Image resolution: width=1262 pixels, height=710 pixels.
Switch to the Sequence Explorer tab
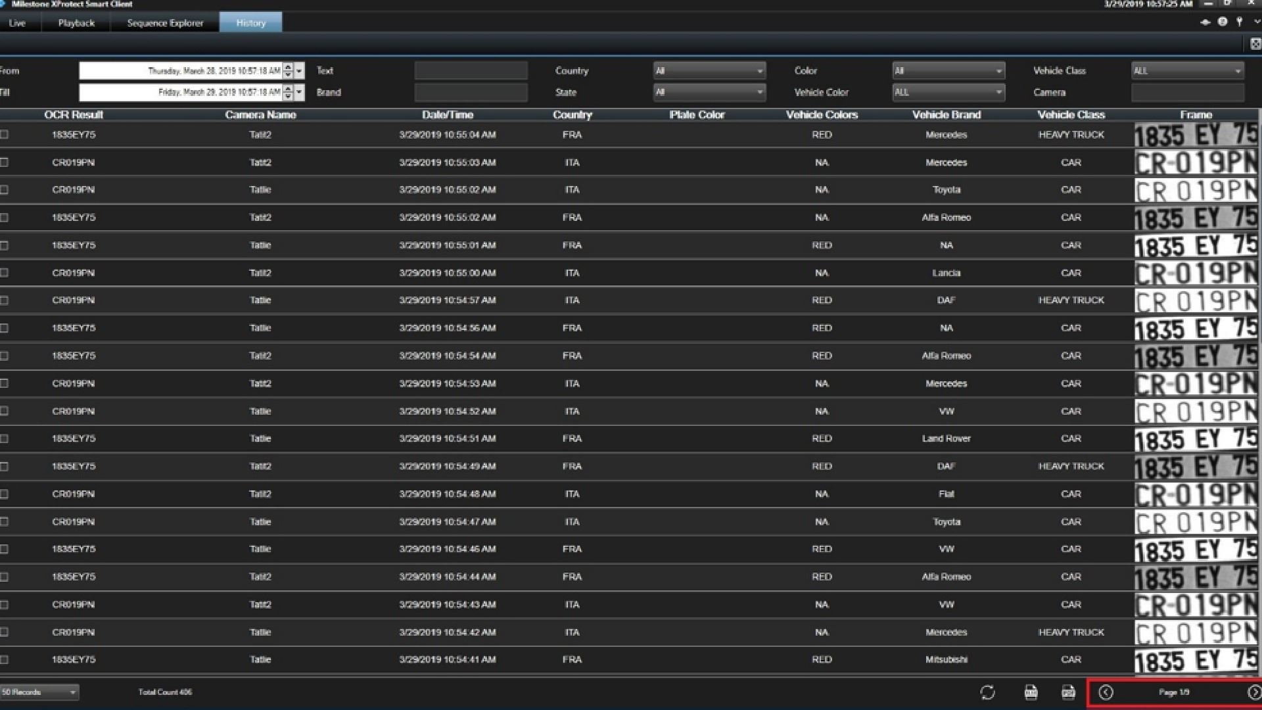(165, 22)
